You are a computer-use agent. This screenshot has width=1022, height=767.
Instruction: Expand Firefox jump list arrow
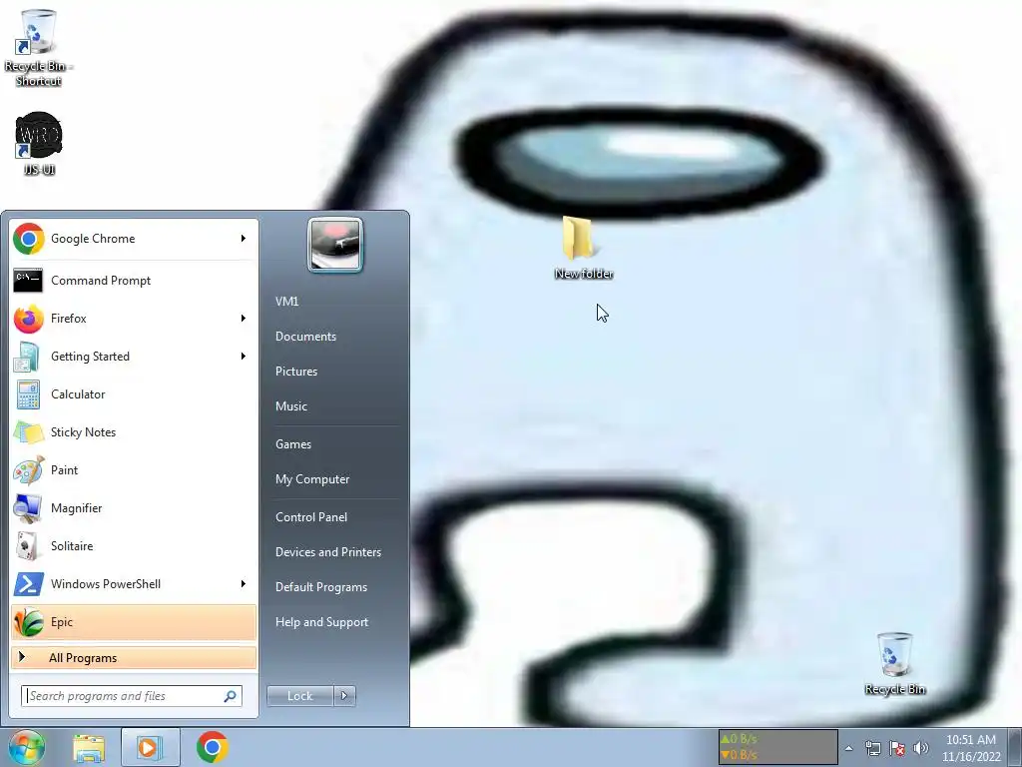[244, 319]
